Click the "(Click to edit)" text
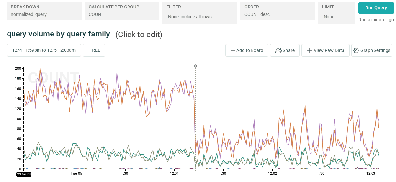 click(139, 35)
